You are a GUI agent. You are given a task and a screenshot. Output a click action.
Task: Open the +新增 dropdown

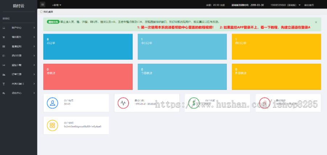point(57,5)
